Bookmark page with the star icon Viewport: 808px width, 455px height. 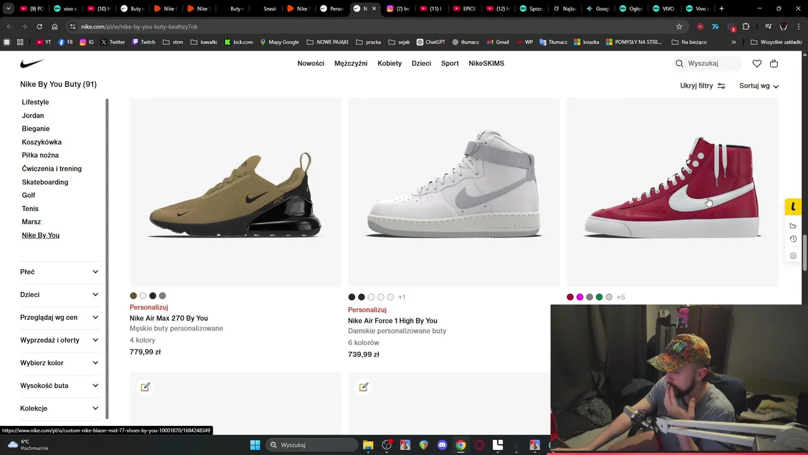[x=679, y=27]
